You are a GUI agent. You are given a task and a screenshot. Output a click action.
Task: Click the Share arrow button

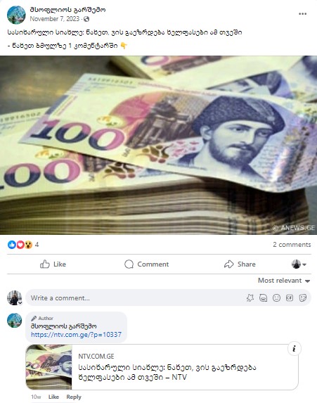240,264
